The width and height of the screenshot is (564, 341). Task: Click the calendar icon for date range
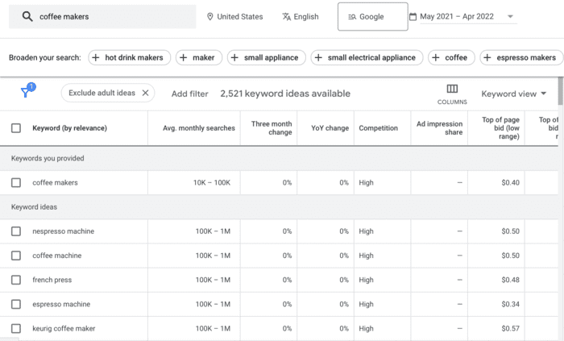pos(413,17)
